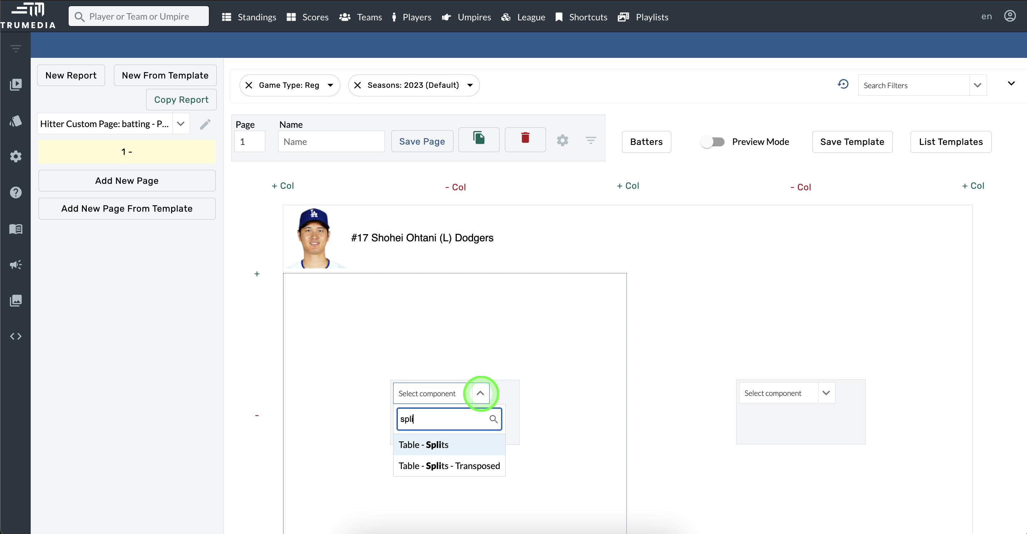Open sidebar megaphone announcements icon
This screenshot has width=1027, height=534.
click(16, 265)
